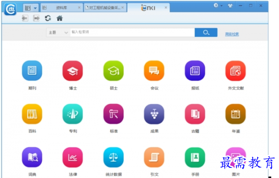Open the 标准 standards icon
279x178 pixels.
[x=114, y=114]
